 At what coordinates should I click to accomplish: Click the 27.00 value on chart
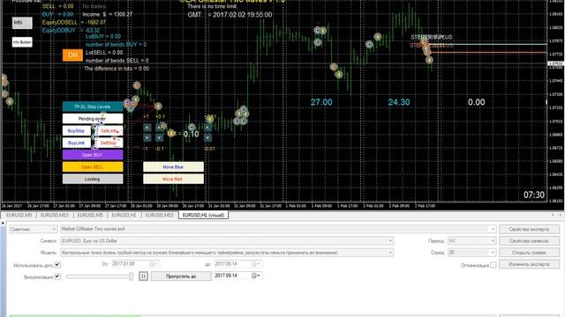pos(321,102)
